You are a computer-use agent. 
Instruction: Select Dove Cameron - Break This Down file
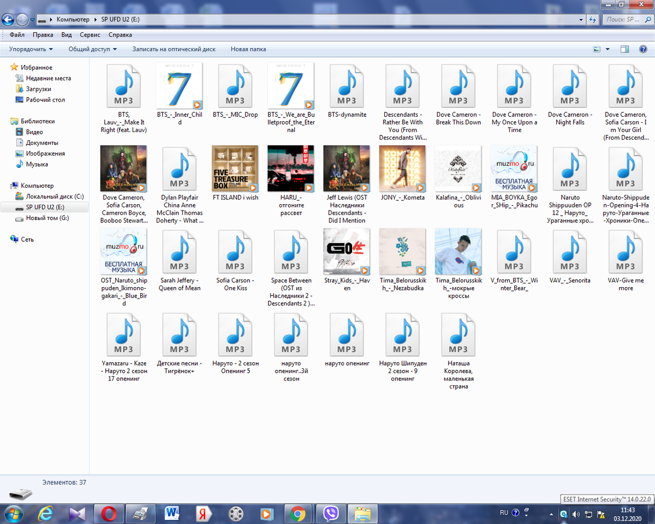click(x=458, y=96)
